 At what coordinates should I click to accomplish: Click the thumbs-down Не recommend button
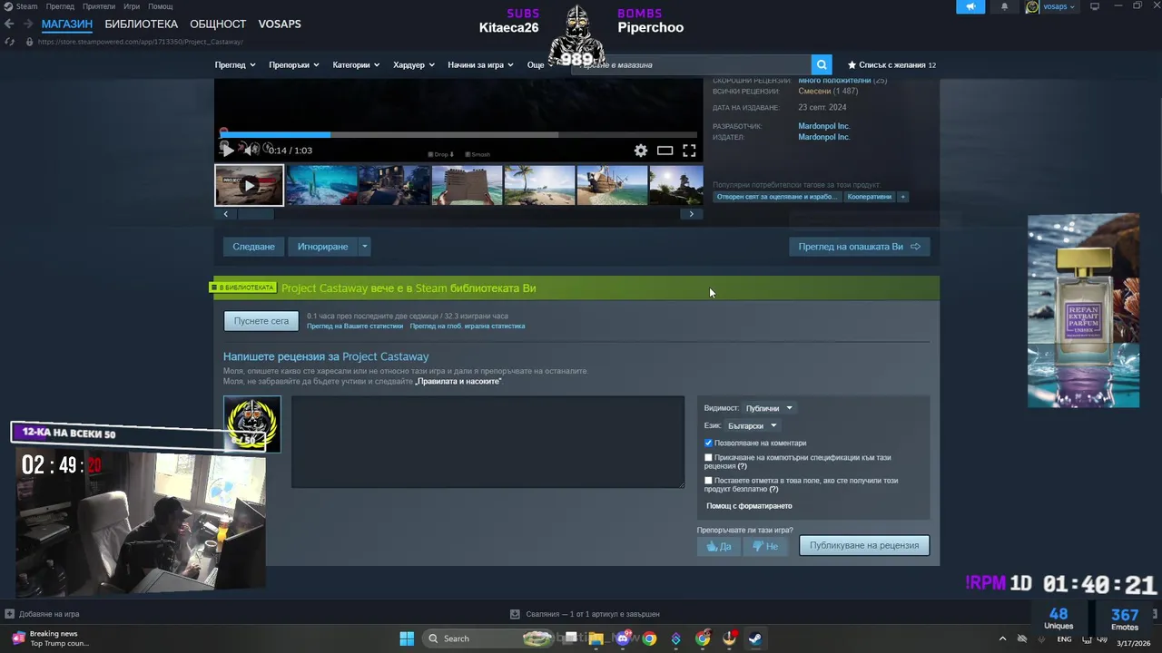point(765,546)
